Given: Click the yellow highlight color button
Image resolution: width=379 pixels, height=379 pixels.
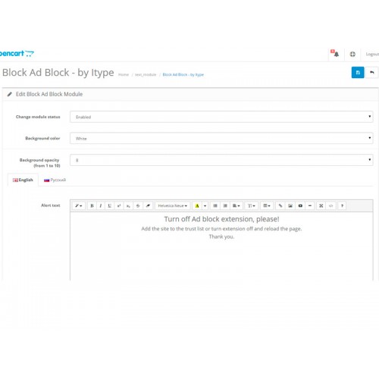Looking at the screenshot, I should pyautogui.click(x=197, y=205).
